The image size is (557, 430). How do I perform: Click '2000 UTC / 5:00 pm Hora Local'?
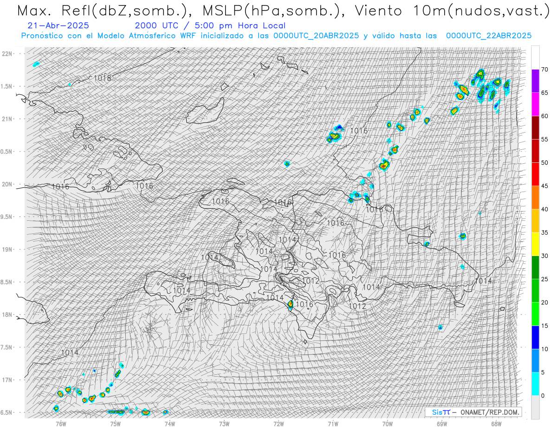pos(210,26)
